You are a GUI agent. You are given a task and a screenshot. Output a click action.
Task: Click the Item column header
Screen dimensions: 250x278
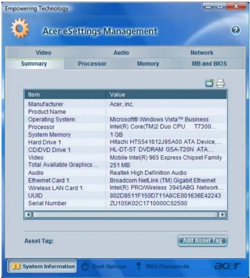tap(65, 95)
